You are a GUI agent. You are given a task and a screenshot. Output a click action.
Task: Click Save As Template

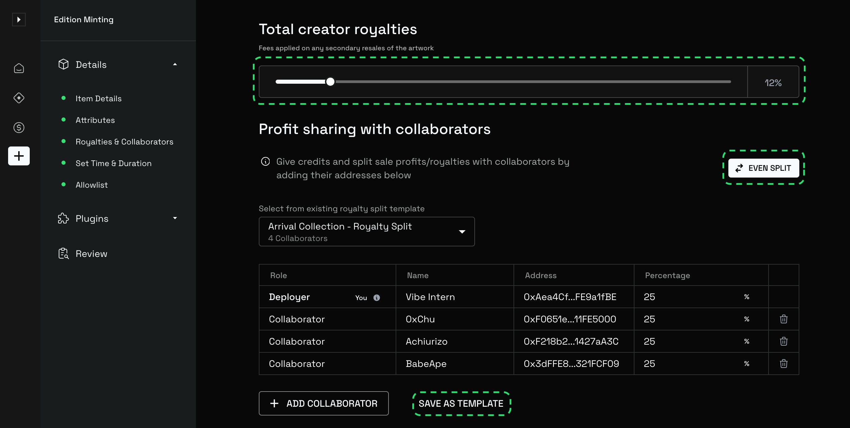point(461,403)
